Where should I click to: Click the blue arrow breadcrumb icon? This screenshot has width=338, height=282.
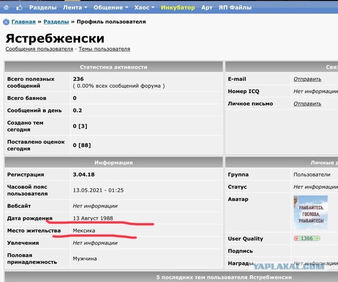click(6, 22)
